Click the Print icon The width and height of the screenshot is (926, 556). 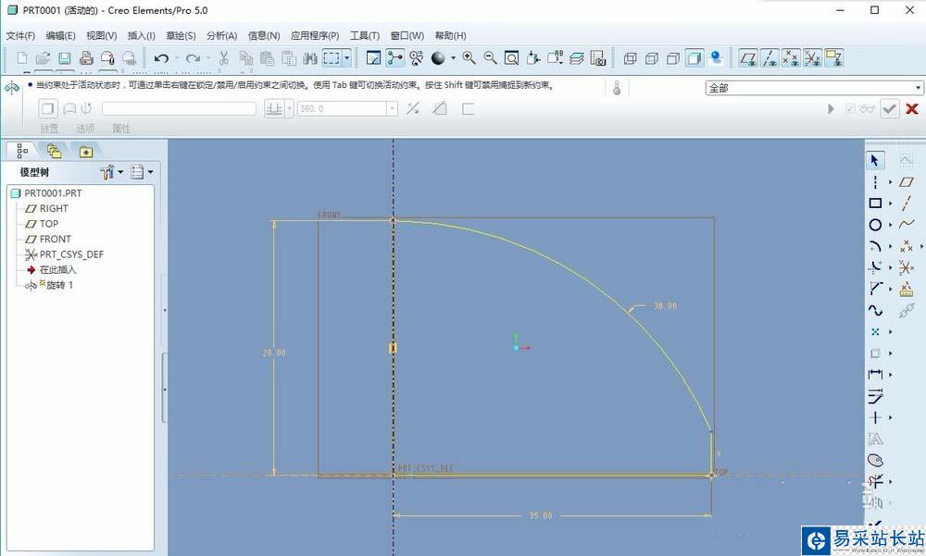click(86, 58)
